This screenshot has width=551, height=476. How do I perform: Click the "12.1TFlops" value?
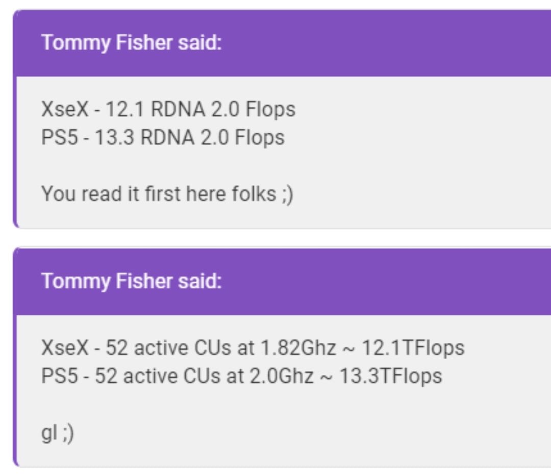click(413, 348)
